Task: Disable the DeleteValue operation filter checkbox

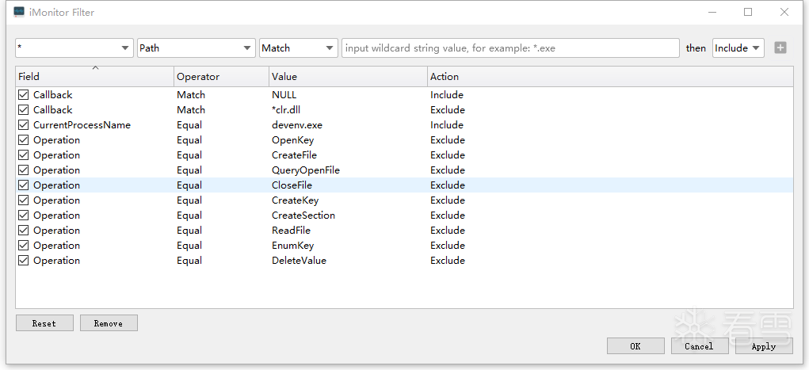Action: [24, 261]
